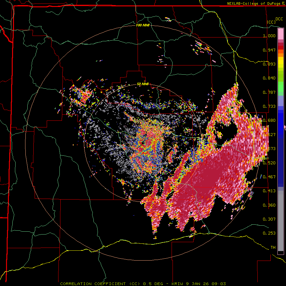Select the 0.467 scale value
This screenshot has width=286, height=286.
[x=269, y=177]
